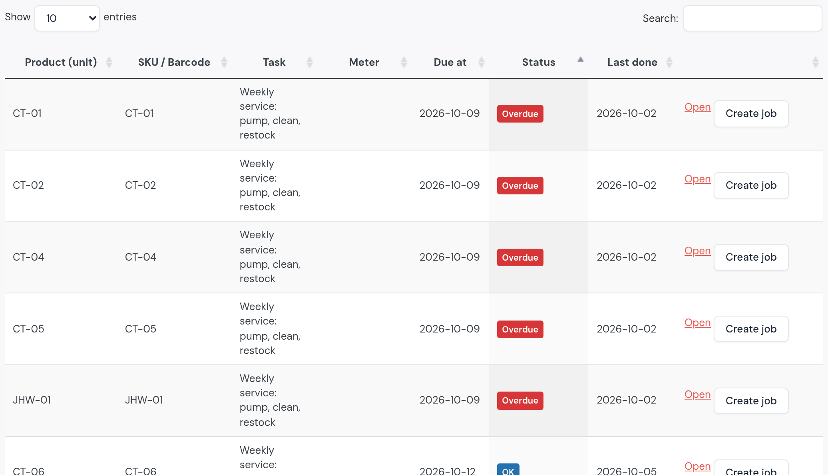
Task: Toggle Status column ascending sort arrow
Action: pos(580,60)
